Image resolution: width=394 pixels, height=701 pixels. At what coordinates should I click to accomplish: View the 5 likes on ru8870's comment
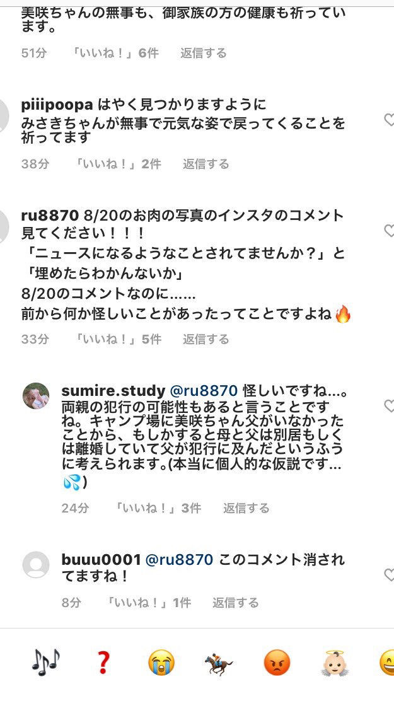click(118, 339)
